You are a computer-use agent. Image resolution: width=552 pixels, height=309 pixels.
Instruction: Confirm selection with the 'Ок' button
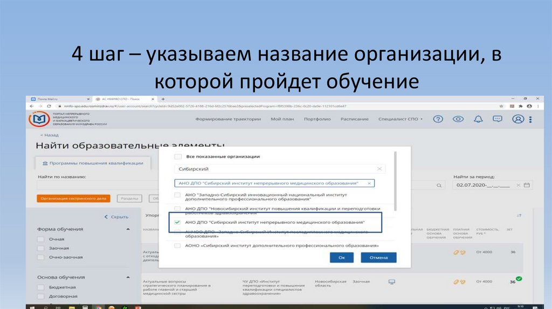point(341,258)
